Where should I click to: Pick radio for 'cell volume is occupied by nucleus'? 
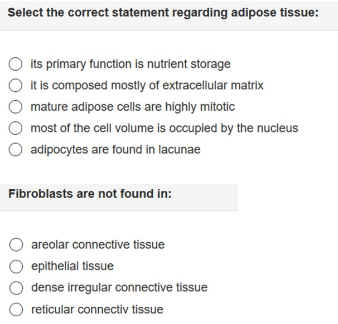17,129
